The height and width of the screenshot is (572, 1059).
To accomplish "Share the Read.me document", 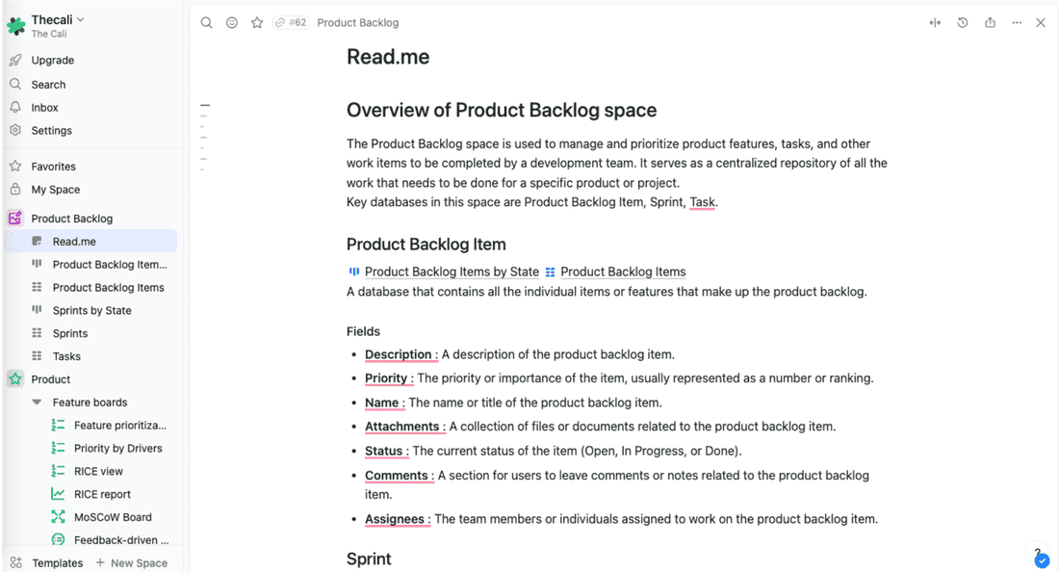I will (x=990, y=22).
